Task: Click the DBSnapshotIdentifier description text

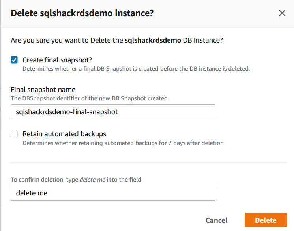Action: [x=90, y=98]
